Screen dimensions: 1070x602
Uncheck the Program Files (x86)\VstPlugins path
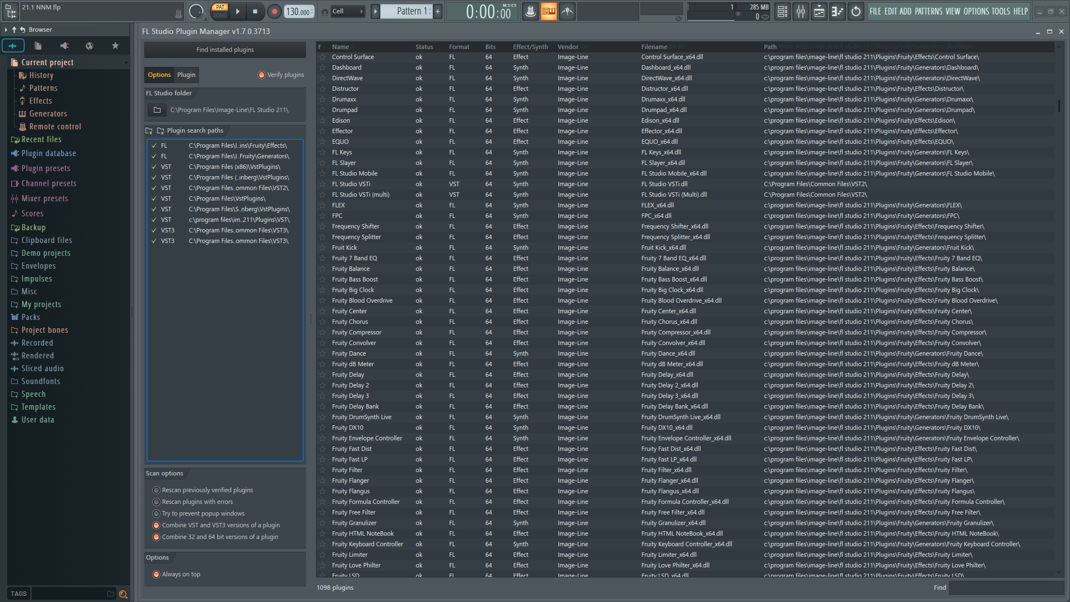click(154, 167)
